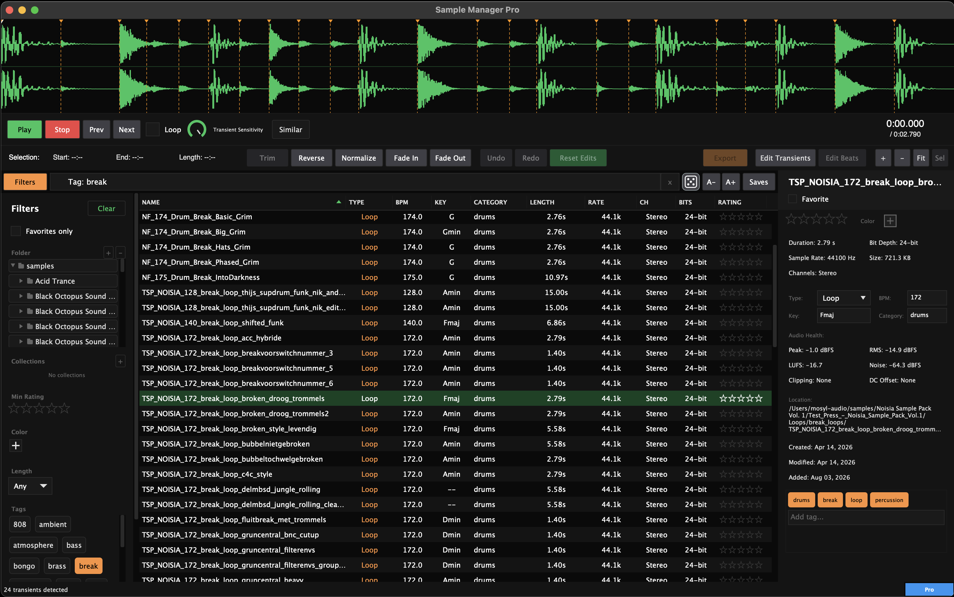The image size is (954, 597).
Task: Clear the search field with the x icon
Action: [670, 182]
